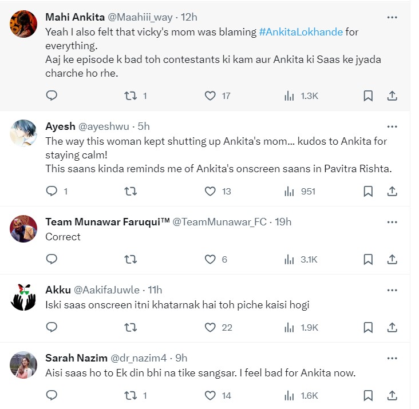Open the #AnkitaLokhande hashtag link
The width and height of the screenshot is (419, 409).
301,32
